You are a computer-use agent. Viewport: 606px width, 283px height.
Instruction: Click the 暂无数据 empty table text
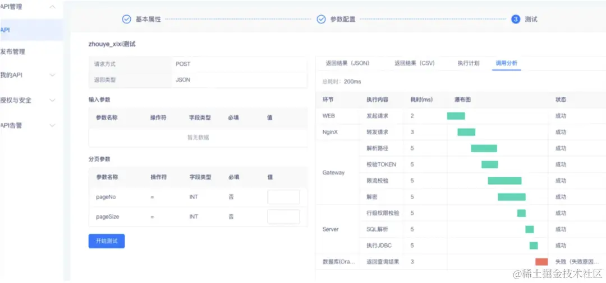pos(198,137)
